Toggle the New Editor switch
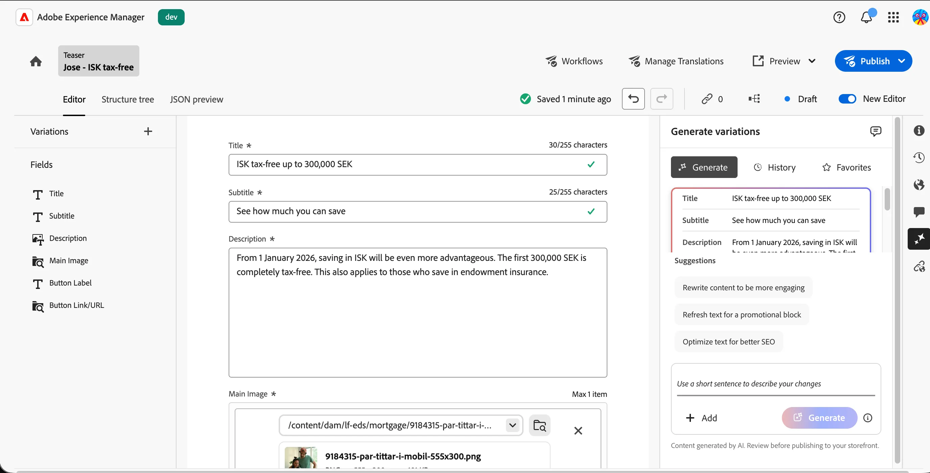Image resolution: width=930 pixels, height=473 pixels. [x=847, y=98]
